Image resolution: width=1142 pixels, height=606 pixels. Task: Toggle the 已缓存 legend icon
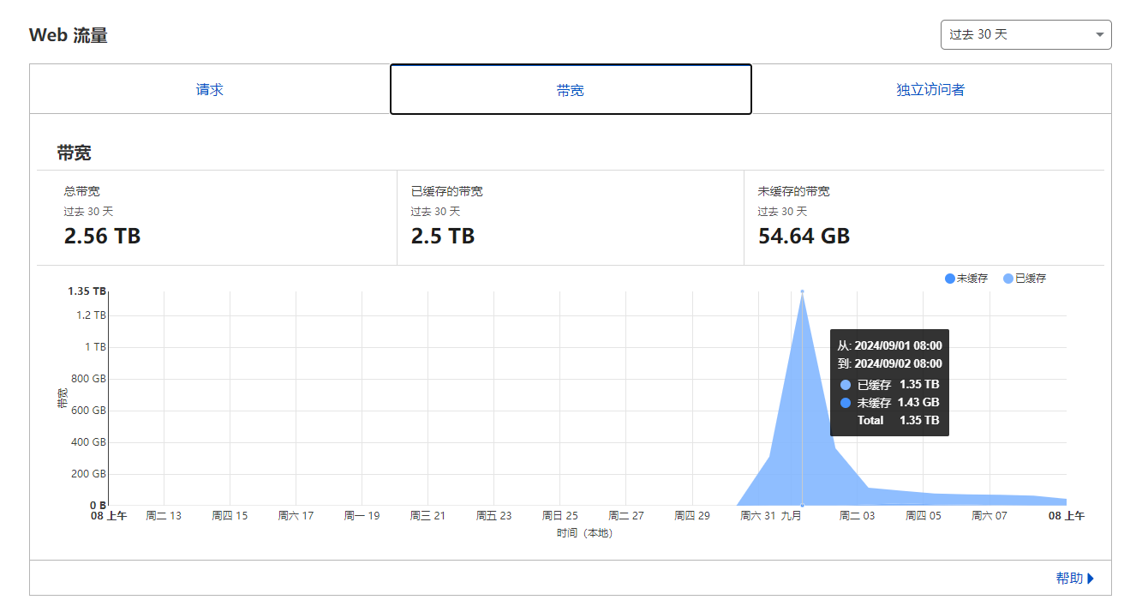click(1007, 278)
